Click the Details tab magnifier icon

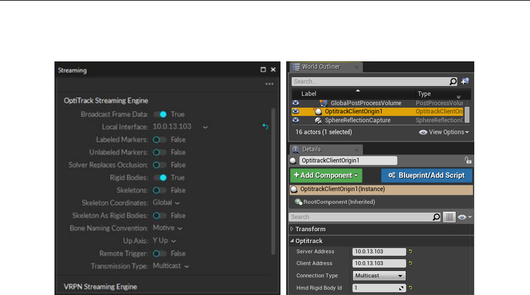click(x=296, y=149)
